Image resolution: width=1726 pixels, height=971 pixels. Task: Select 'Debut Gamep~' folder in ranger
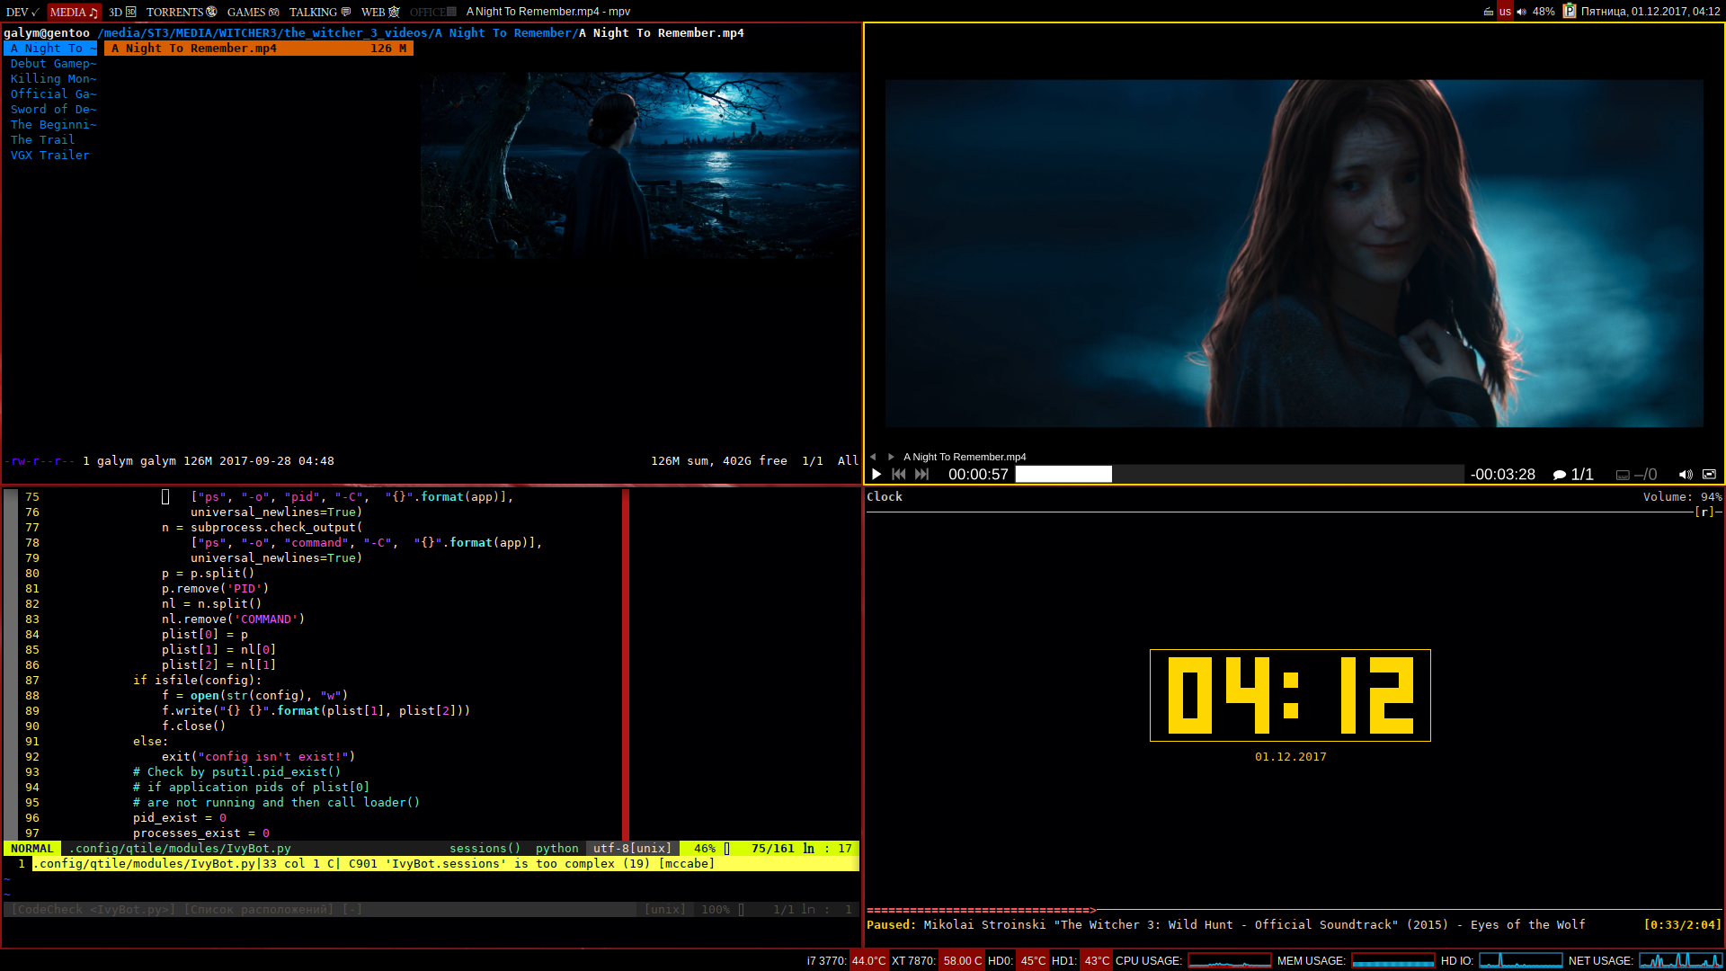(x=53, y=64)
